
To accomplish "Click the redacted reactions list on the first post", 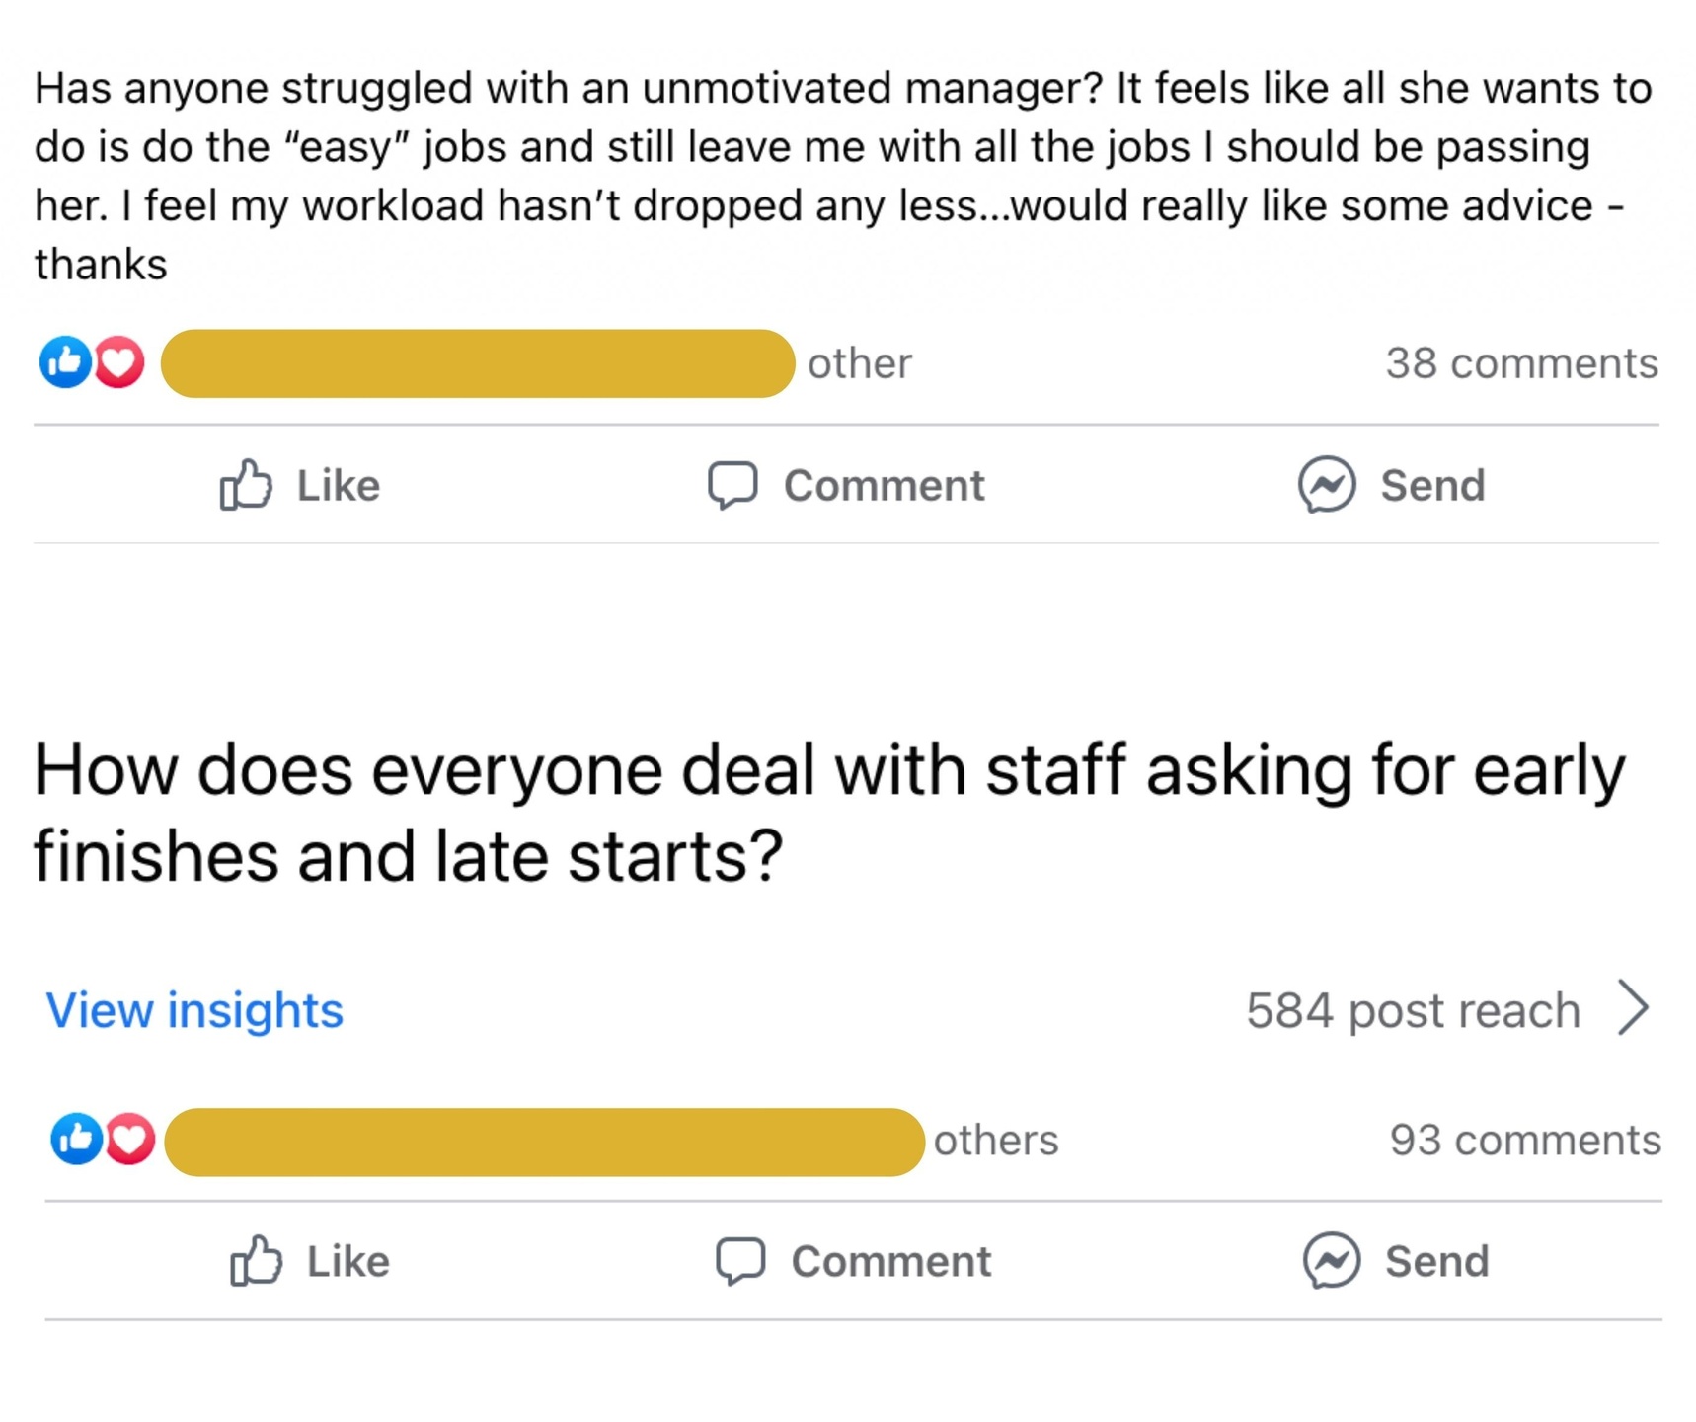I will [478, 363].
